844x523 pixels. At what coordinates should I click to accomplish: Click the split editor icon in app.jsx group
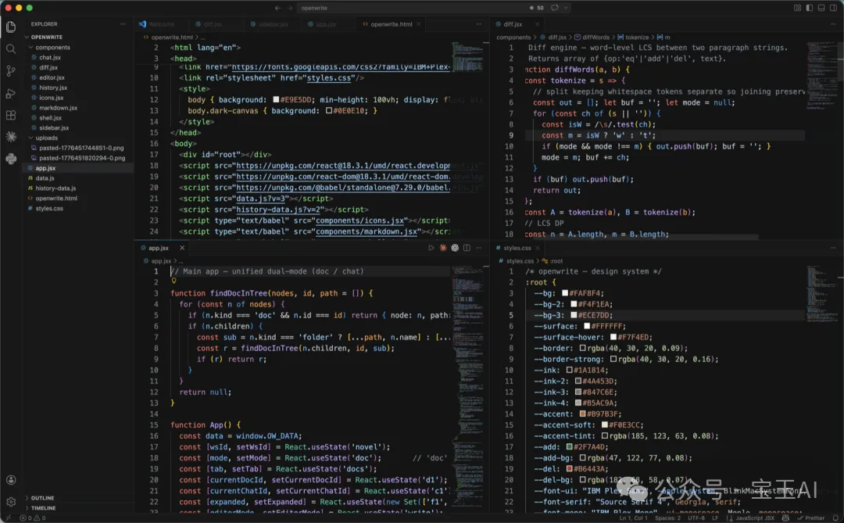coord(467,248)
